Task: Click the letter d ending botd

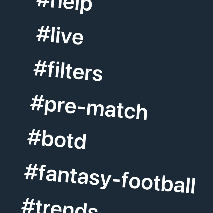Action: tap(80, 142)
